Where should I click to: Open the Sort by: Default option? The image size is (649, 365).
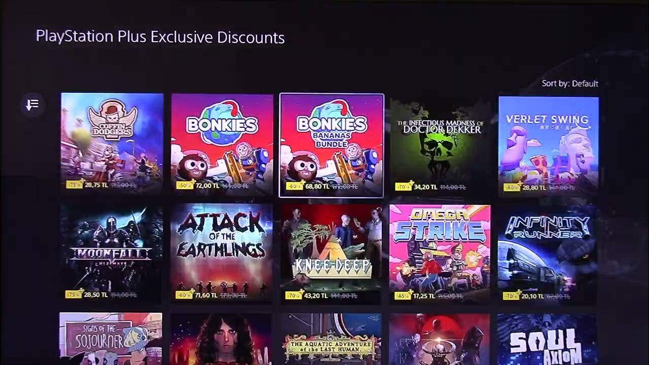pos(570,84)
